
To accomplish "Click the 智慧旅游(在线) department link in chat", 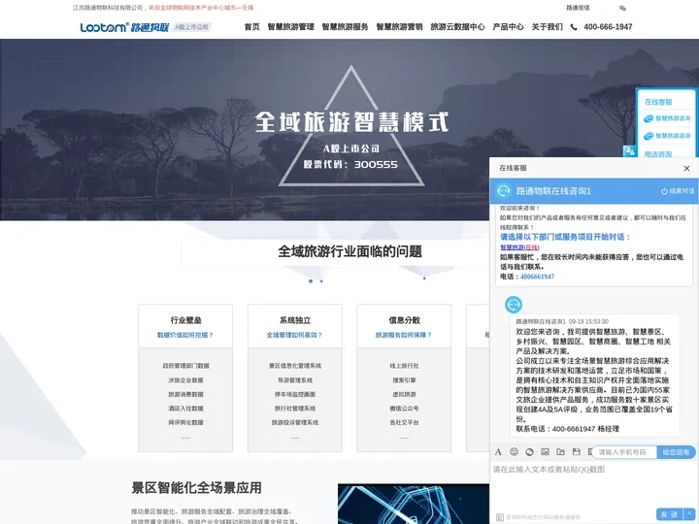I will point(519,247).
